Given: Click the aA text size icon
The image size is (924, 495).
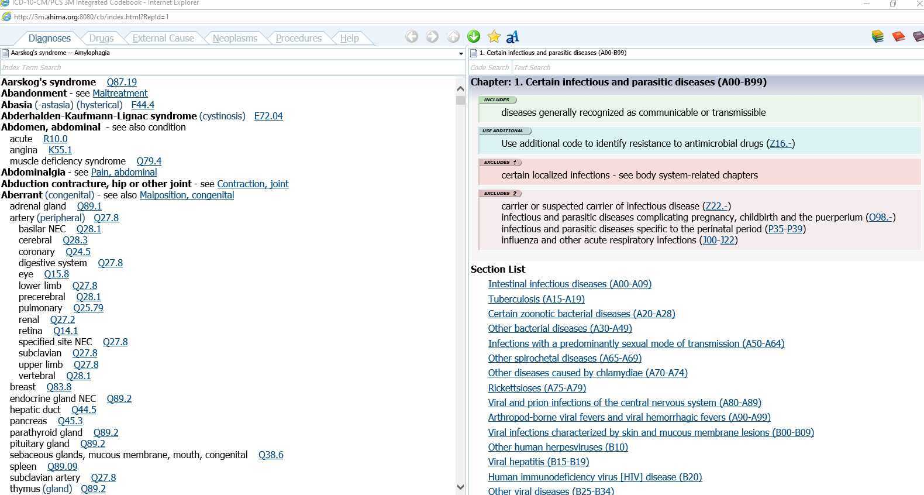Looking at the screenshot, I should pyautogui.click(x=513, y=37).
